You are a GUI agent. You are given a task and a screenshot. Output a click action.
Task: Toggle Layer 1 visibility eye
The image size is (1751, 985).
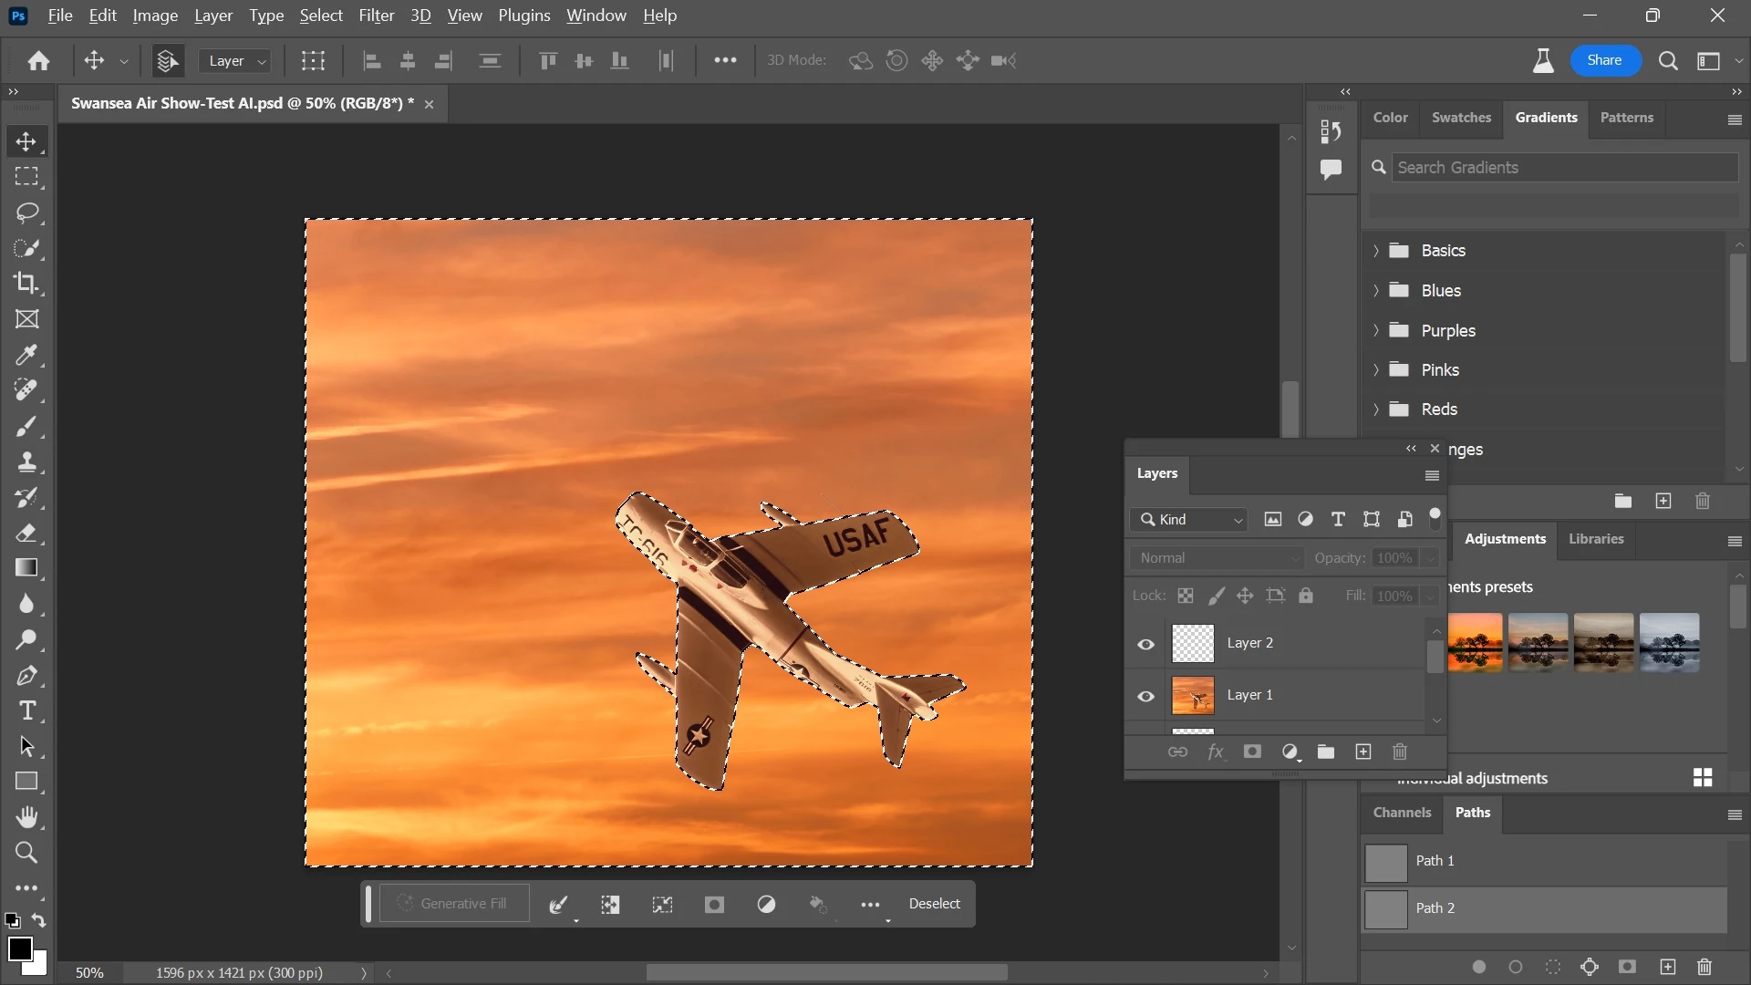click(1145, 696)
